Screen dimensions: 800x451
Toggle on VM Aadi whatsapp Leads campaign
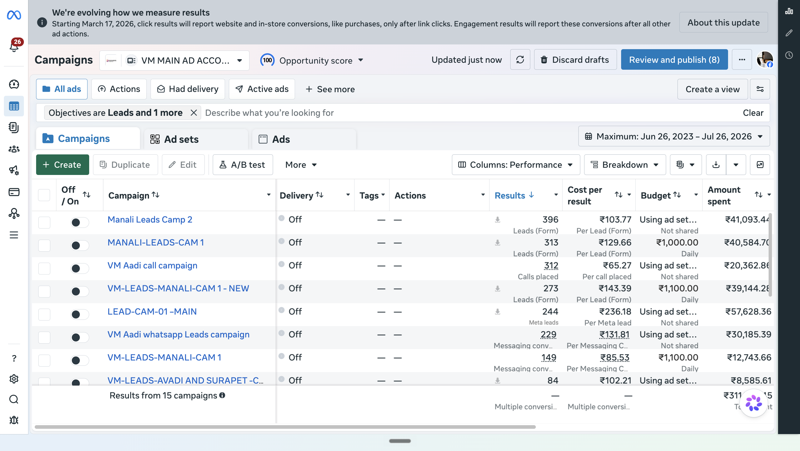click(80, 337)
